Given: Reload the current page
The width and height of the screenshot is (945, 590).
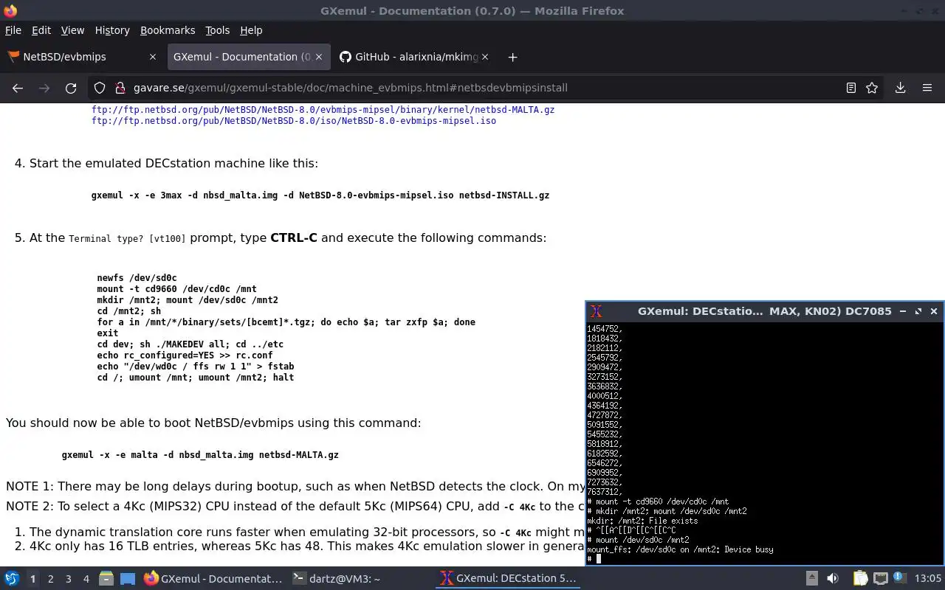Looking at the screenshot, I should pyautogui.click(x=71, y=88).
